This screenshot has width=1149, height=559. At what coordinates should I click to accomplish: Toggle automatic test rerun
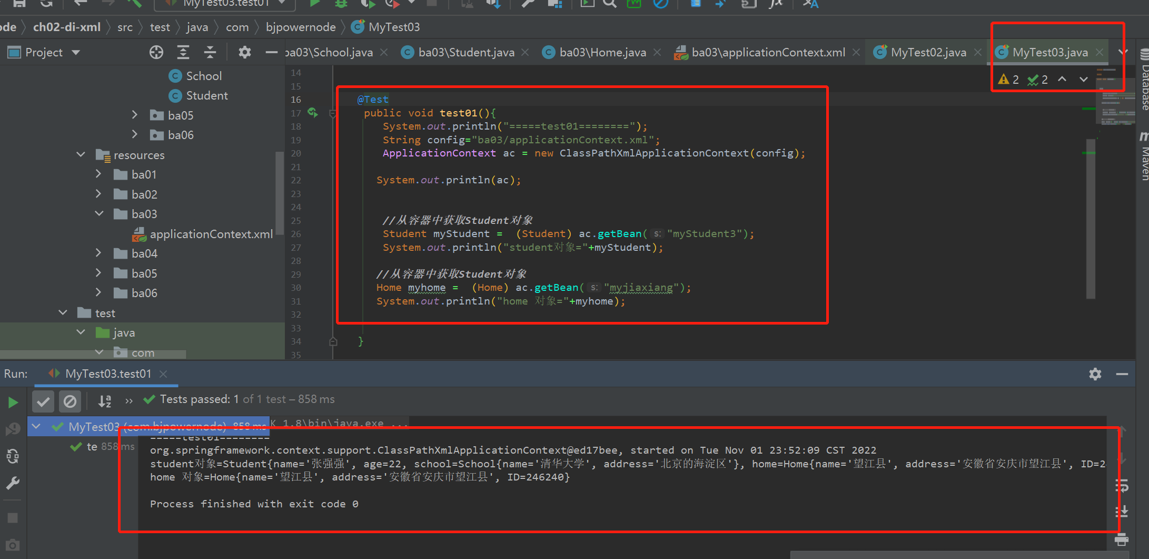tap(13, 456)
